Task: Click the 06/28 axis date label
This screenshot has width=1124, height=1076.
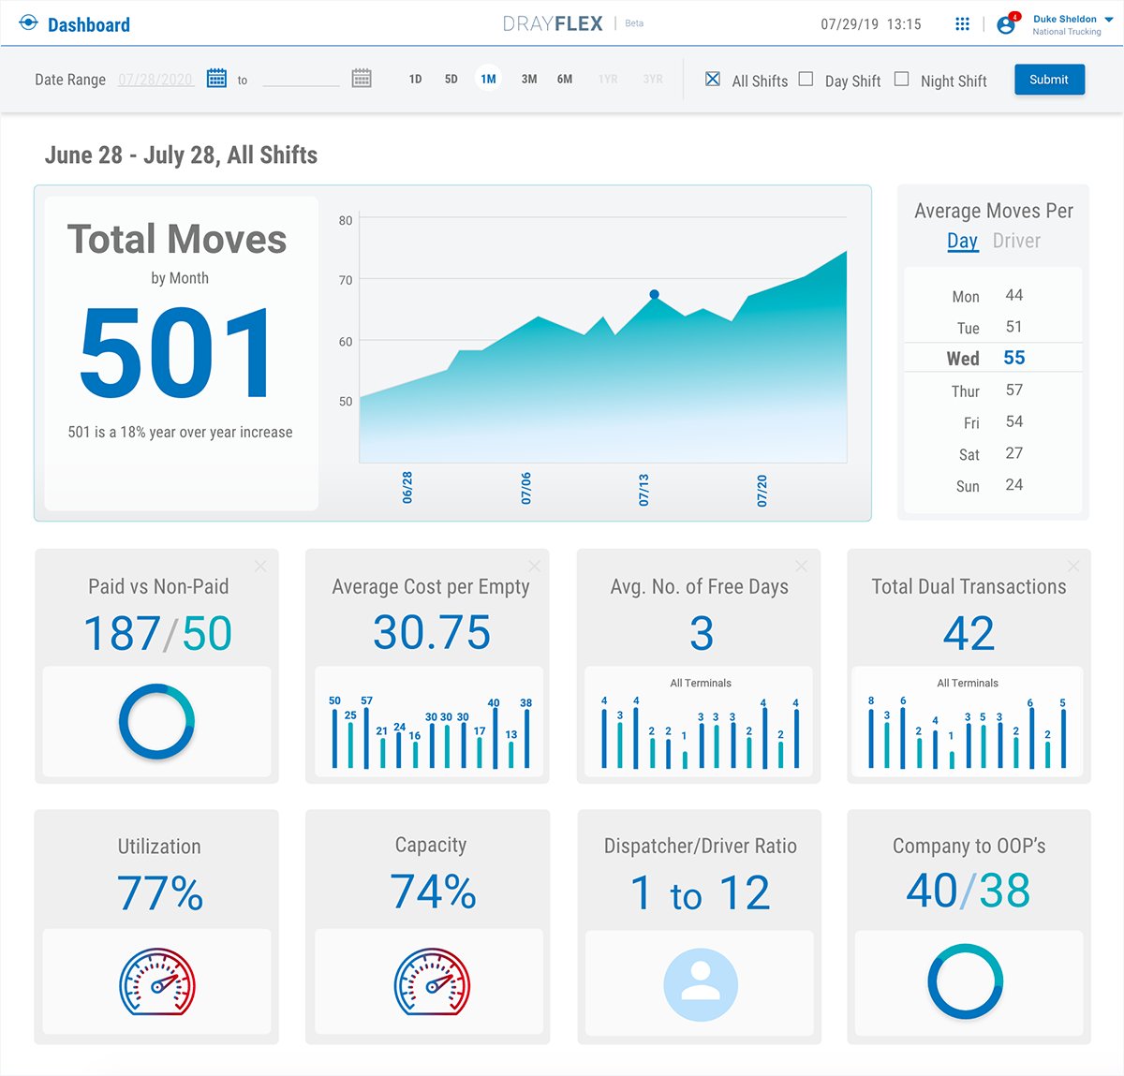Action: tap(407, 488)
